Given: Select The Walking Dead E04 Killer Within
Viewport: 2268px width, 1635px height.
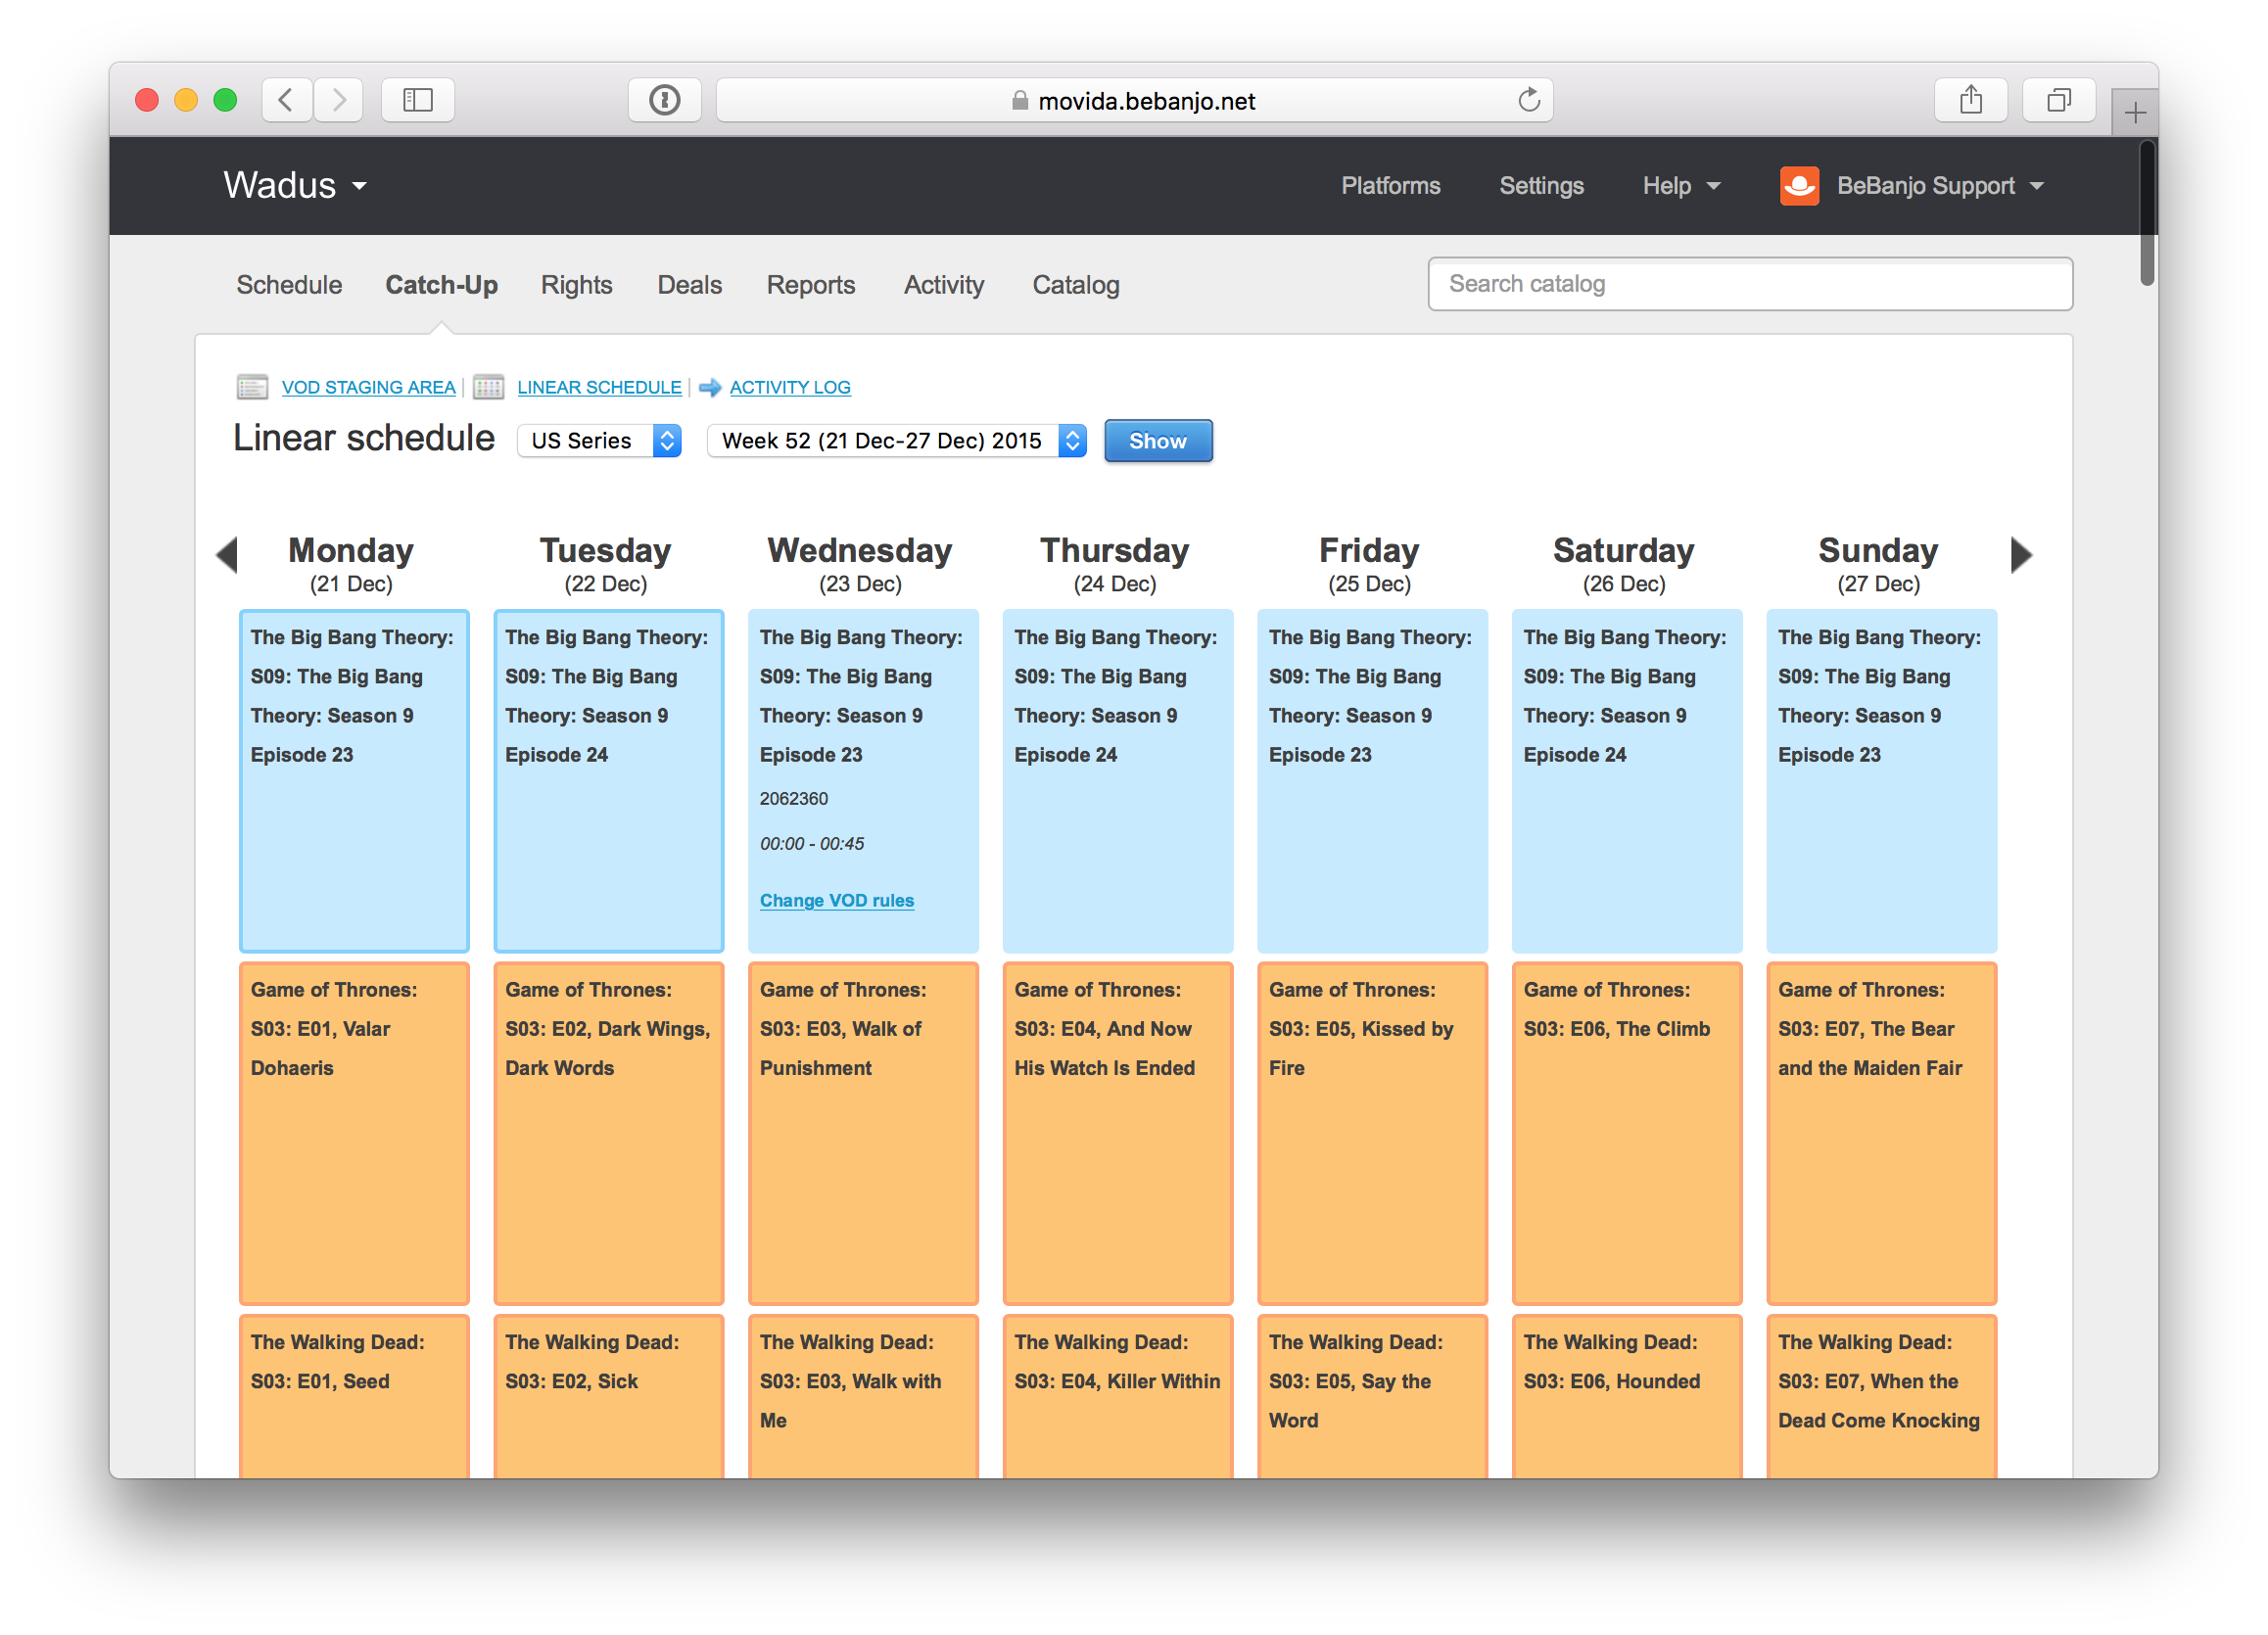Looking at the screenshot, I should pyautogui.click(x=1118, y=1397).
